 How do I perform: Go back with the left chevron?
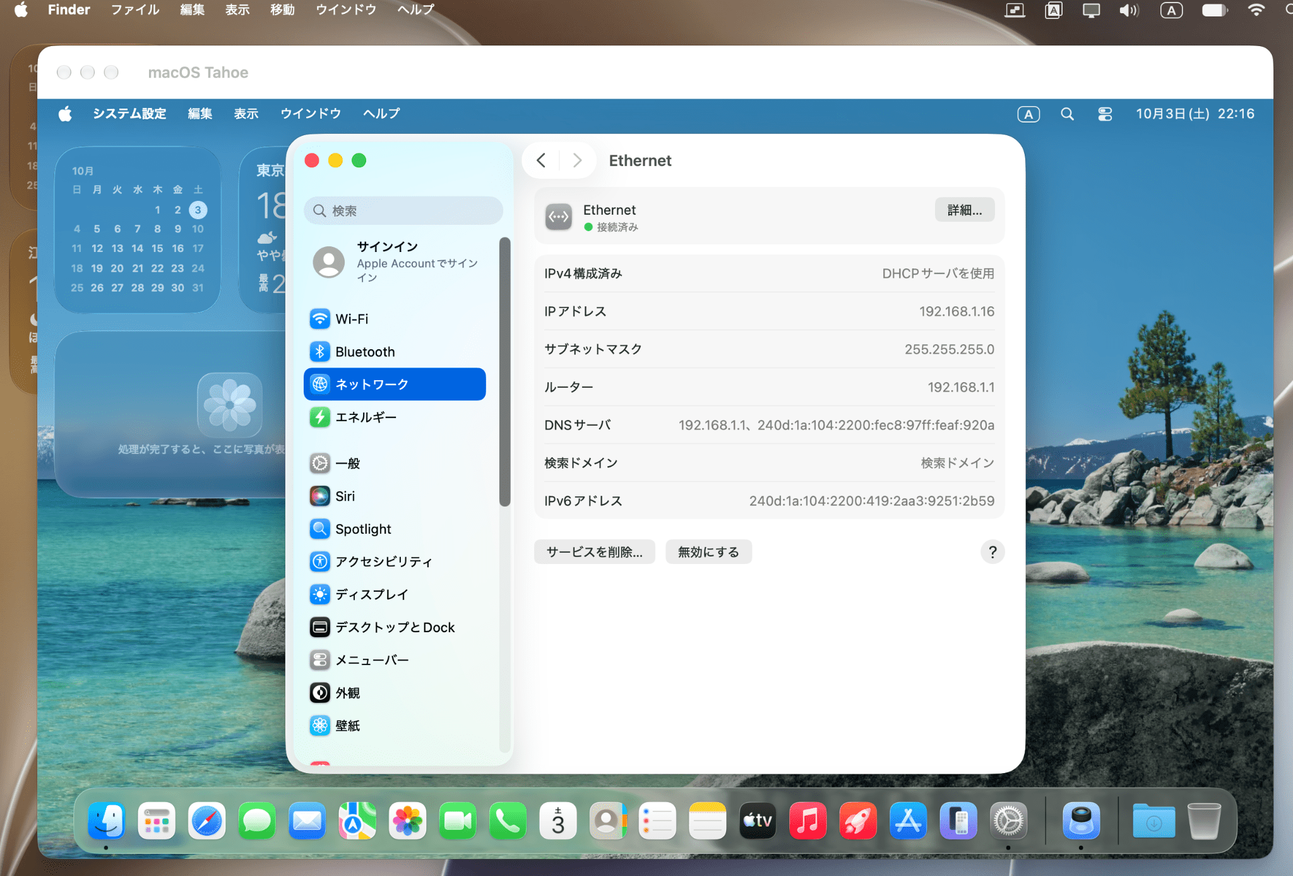[541, 160]
